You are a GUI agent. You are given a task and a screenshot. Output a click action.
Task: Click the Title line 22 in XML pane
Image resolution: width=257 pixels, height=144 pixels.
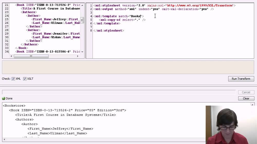50,8
